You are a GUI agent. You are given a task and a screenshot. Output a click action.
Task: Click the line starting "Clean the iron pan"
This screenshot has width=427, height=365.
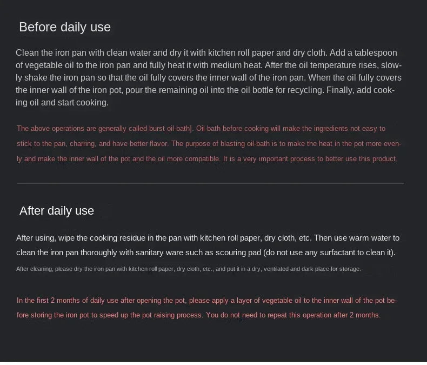tap(206, 52)
